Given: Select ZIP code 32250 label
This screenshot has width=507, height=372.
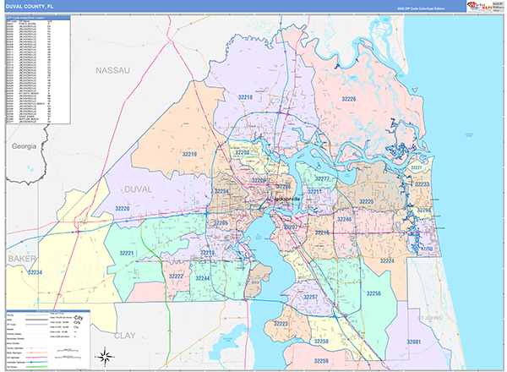Looking at the screenshot, I should coord(427,249).
